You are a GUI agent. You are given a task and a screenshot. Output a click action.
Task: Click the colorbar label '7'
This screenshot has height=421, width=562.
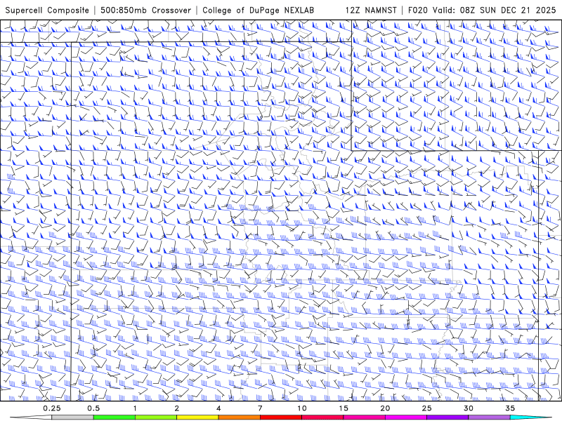[260, 408]
